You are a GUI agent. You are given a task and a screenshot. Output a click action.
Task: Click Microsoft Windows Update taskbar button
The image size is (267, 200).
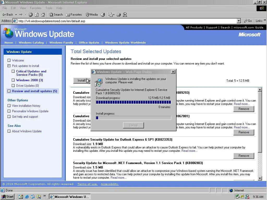tap(70, 197)
